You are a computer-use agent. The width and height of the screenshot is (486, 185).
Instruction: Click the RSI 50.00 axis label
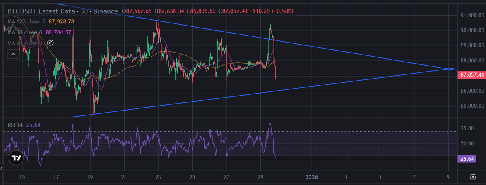(x=467, y=144)
